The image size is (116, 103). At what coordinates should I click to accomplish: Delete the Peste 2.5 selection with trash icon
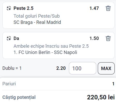point(108,8)
